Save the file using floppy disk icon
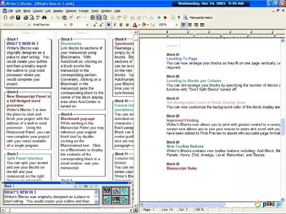The height and width of the screenshot is (214, 286). 18,17
